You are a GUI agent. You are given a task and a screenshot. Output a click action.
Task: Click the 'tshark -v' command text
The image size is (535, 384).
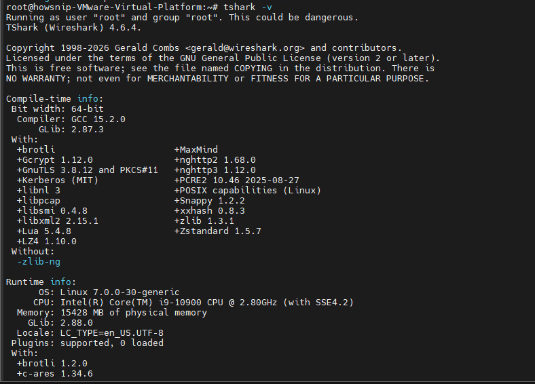pyautogui.click(x=248, y=7)
